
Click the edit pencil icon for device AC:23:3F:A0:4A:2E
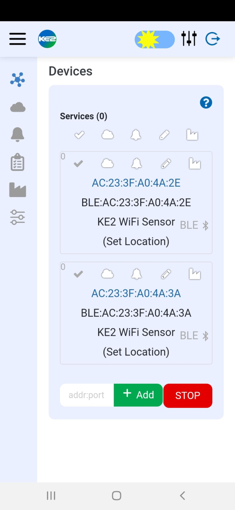click(x=166, y=164)
